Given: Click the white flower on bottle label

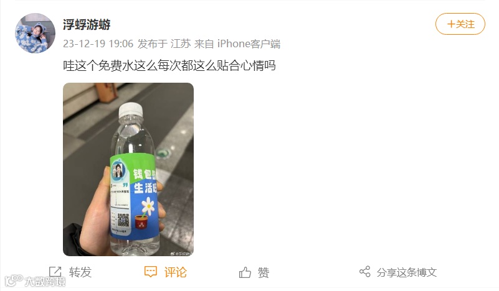Looking at the screenshot, I should [148, 206].
